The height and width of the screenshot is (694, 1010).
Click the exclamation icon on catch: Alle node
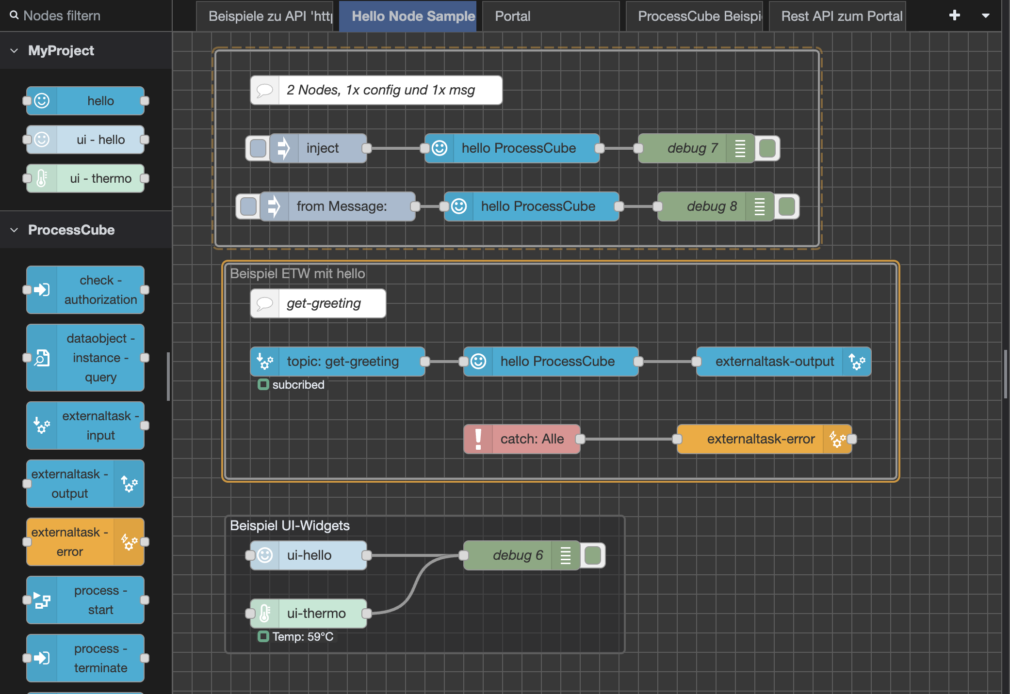point(478,439)
